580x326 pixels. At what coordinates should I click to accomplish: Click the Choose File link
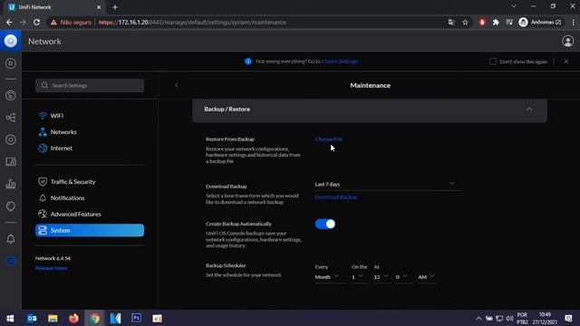click(328, 139)
